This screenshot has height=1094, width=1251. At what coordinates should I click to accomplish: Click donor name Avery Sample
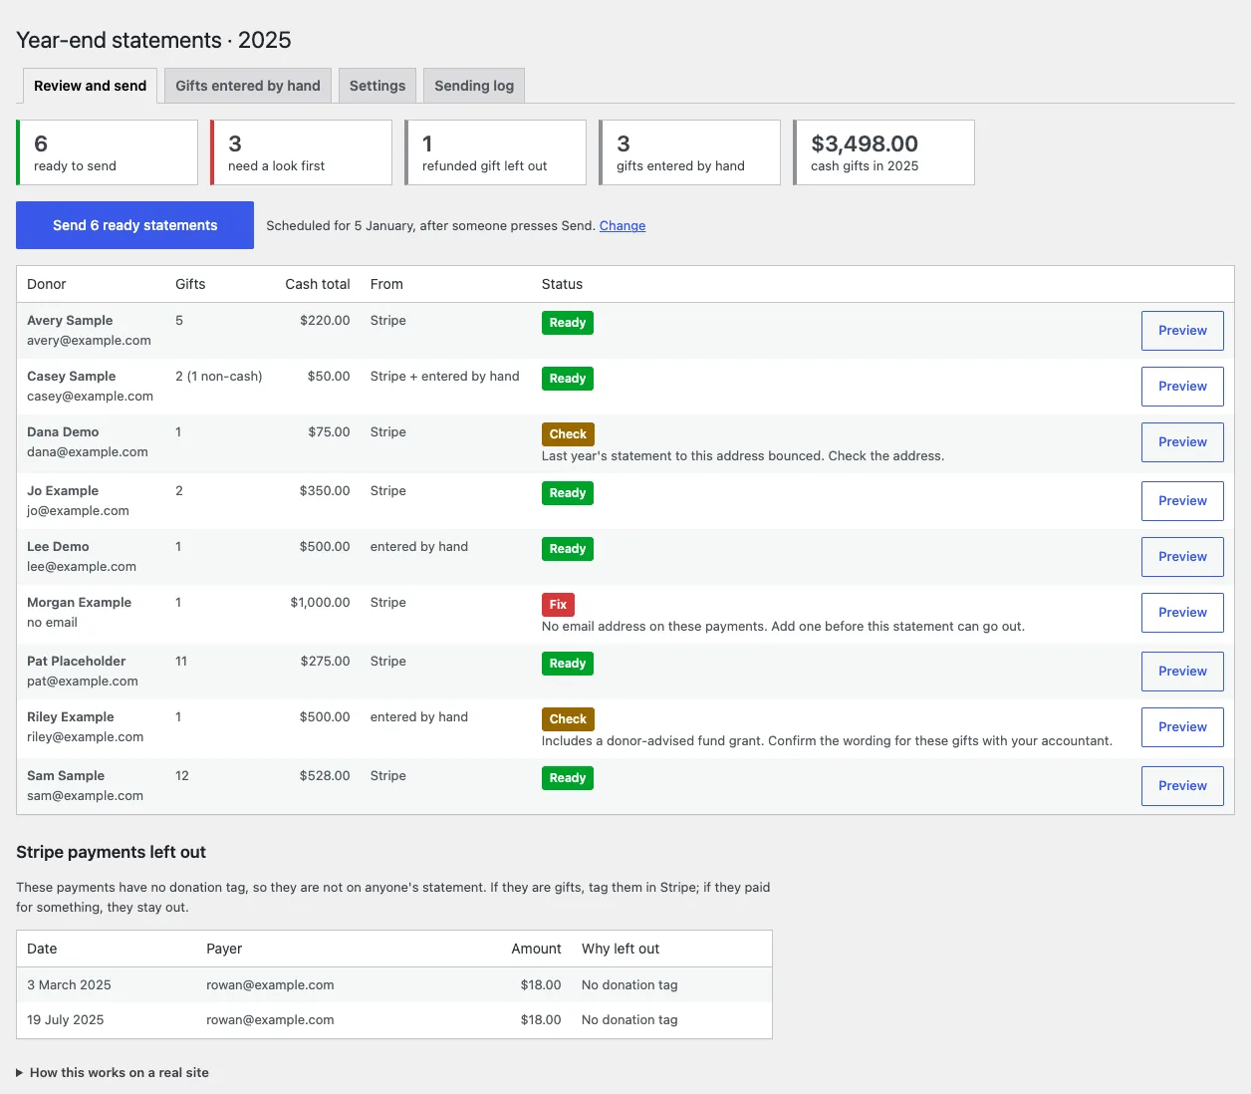[x=70, y=321]
